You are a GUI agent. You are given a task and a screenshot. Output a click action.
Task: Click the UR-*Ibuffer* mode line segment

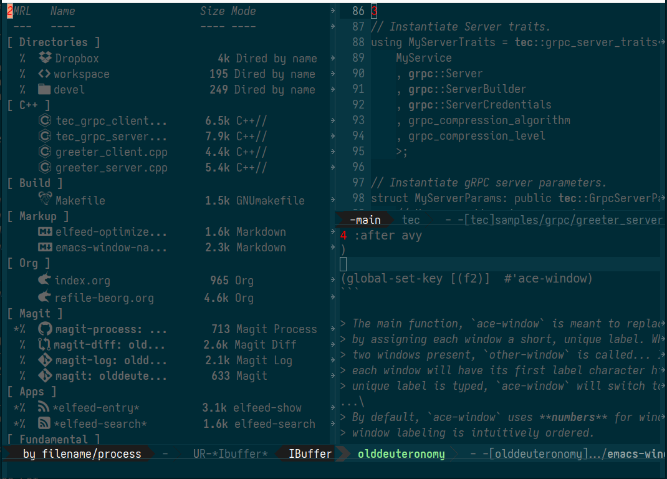click(230, 454)
